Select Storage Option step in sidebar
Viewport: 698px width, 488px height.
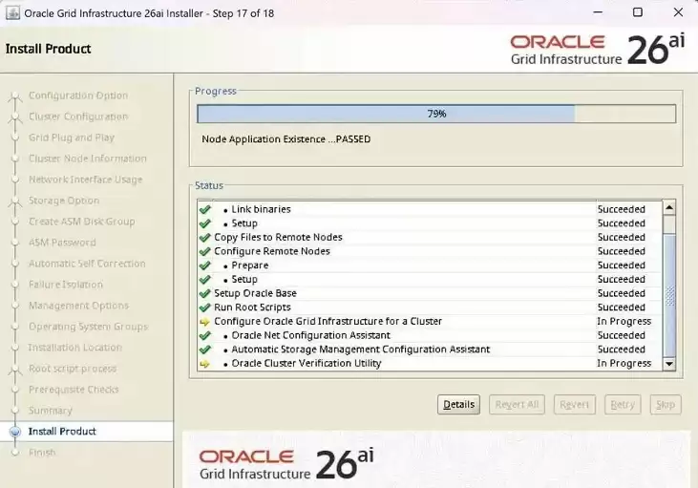click(x=64, y=201)
